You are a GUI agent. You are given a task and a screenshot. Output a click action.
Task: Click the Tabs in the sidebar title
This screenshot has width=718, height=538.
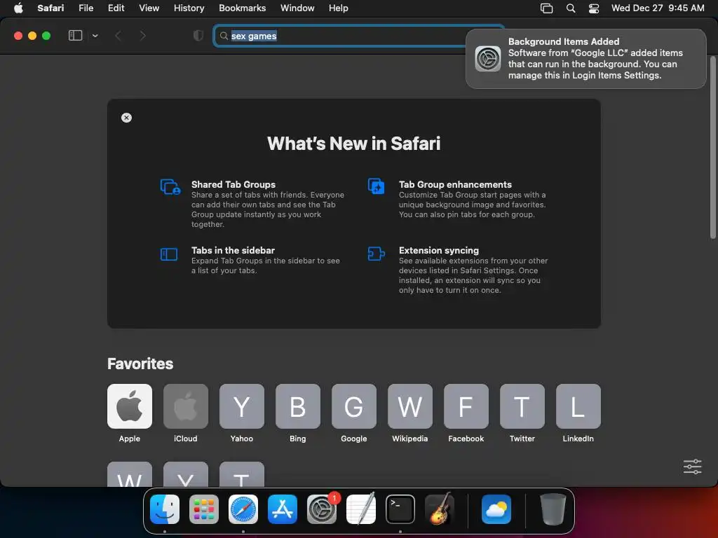click(233, 250)
